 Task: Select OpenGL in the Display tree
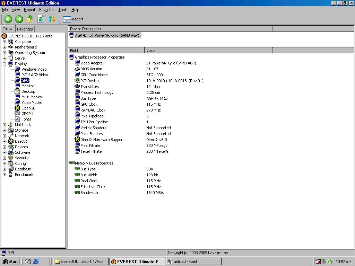coord(28,108)
